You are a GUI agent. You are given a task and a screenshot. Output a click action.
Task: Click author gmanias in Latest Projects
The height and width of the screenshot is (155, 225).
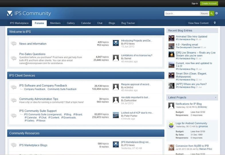pyautogui.click(x=203, y=126)
